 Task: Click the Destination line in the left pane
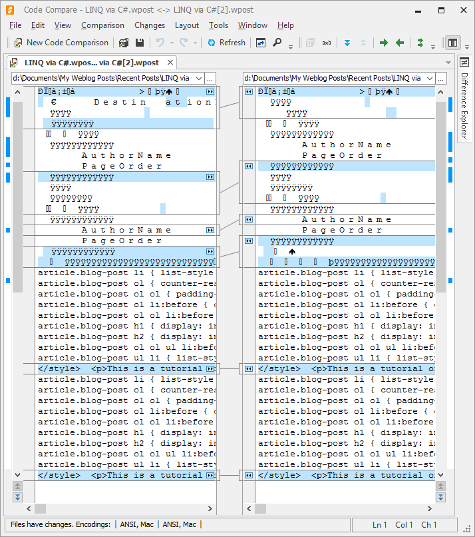(x=126, y=103)
